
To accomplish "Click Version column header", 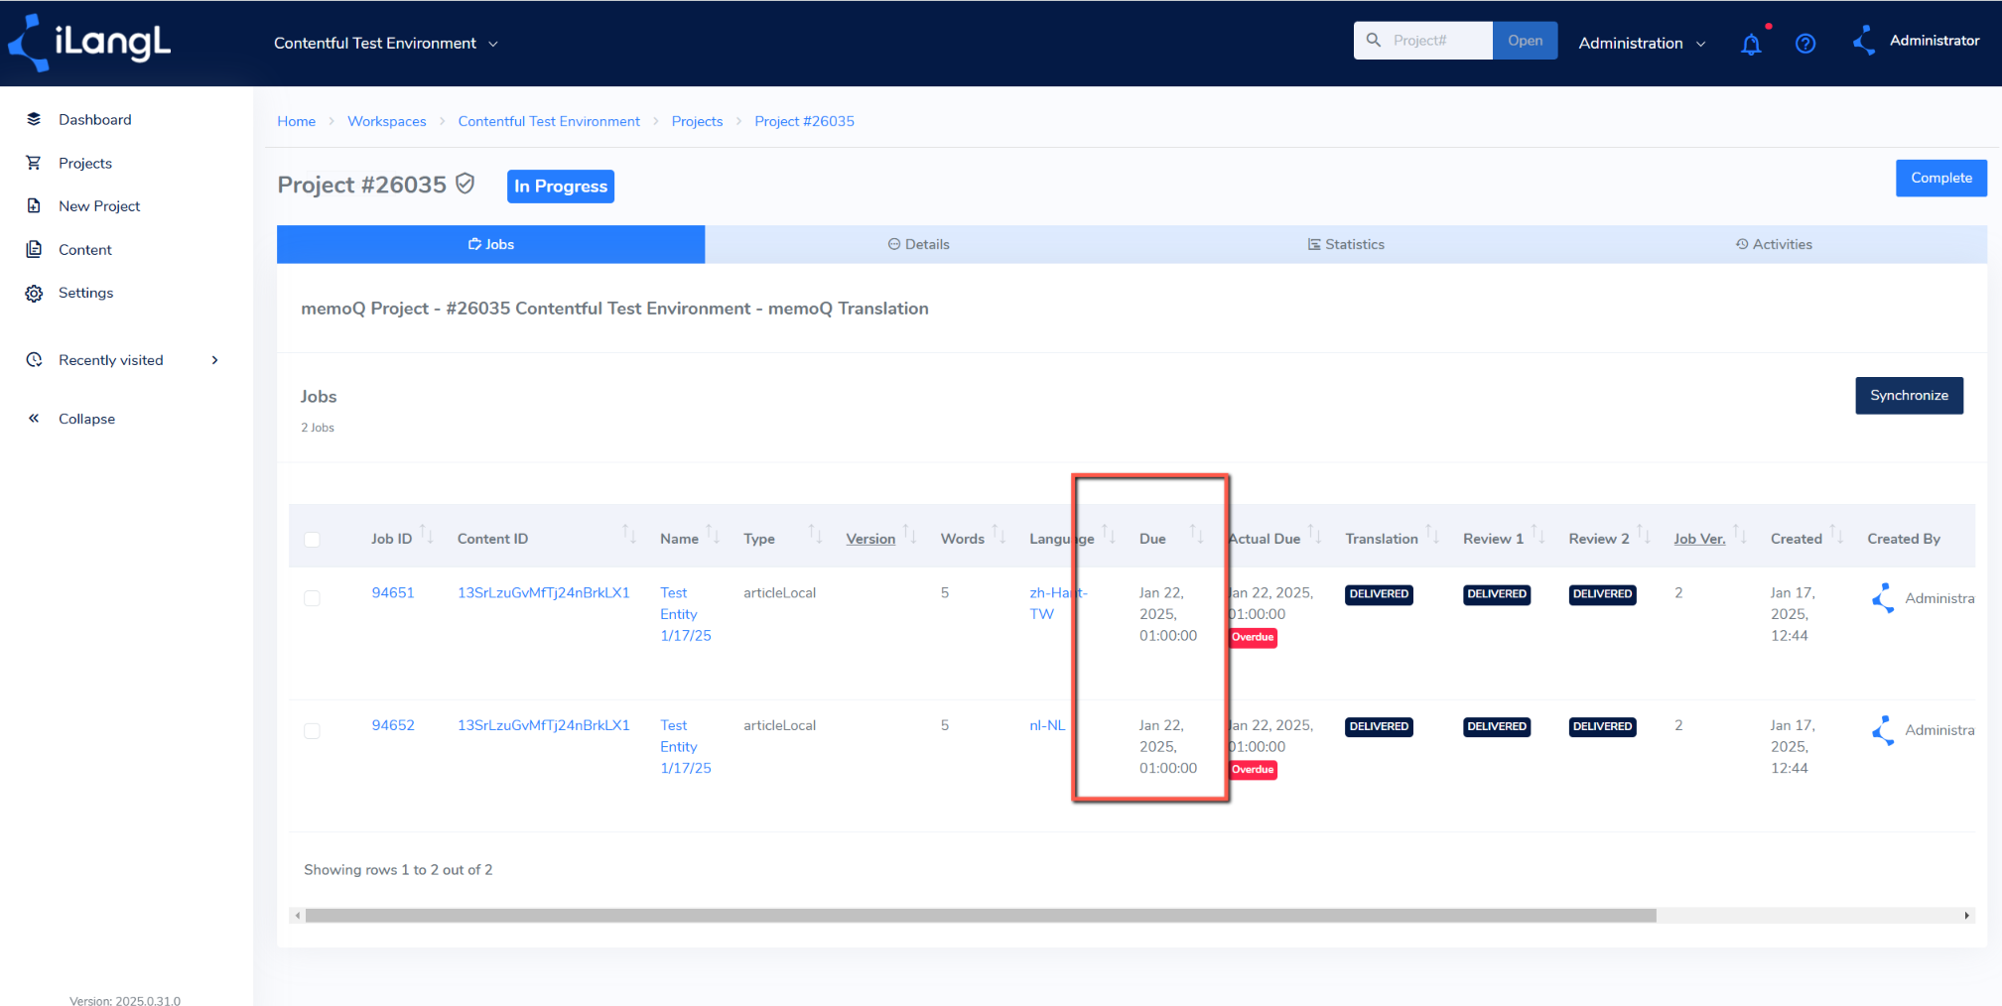I will (870, 539).
